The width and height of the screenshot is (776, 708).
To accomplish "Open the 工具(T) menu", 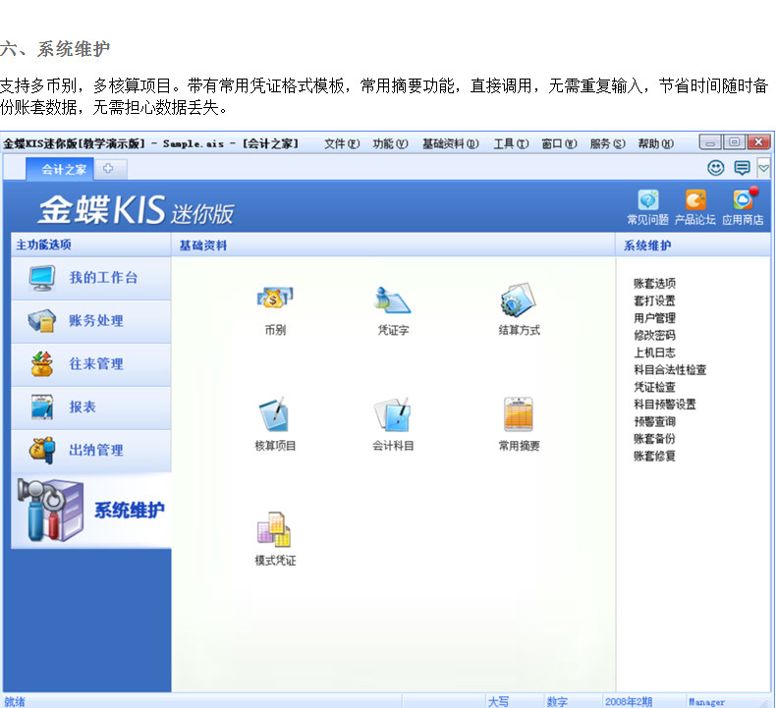I will click(511, 144).
